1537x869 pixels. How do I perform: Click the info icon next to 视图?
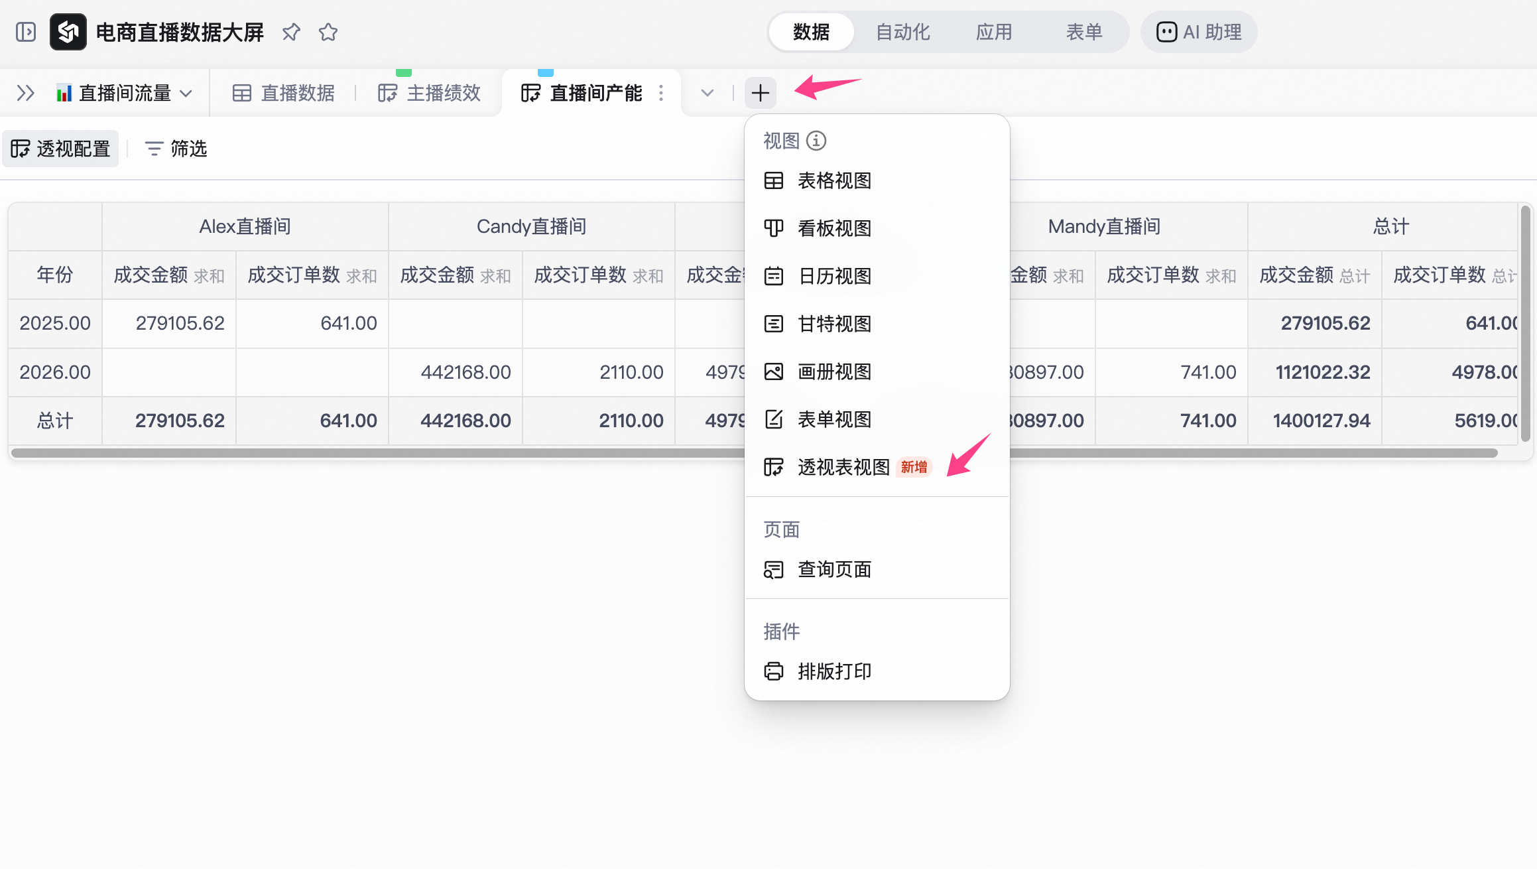click(x=816, y=141)
